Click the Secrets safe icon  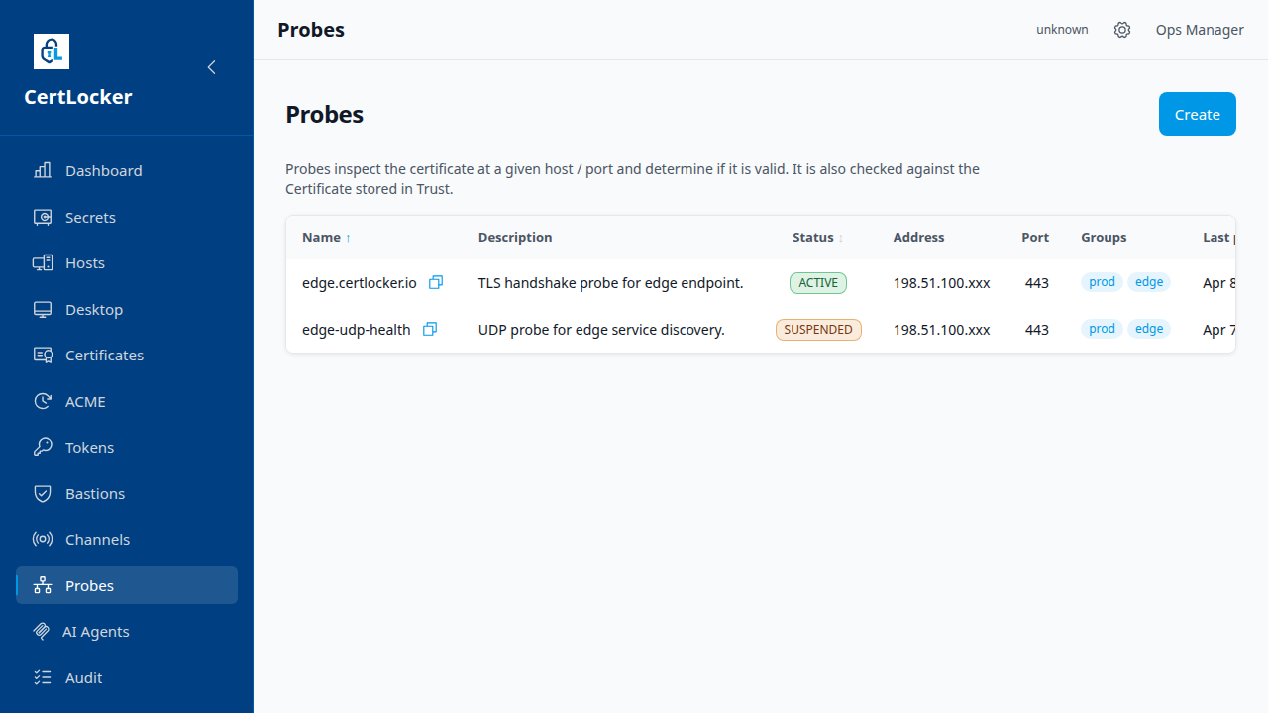[x=43, y=217]
